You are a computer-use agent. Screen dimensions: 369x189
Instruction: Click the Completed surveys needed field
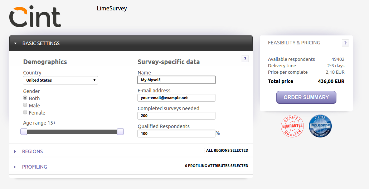tap(176, 116)
